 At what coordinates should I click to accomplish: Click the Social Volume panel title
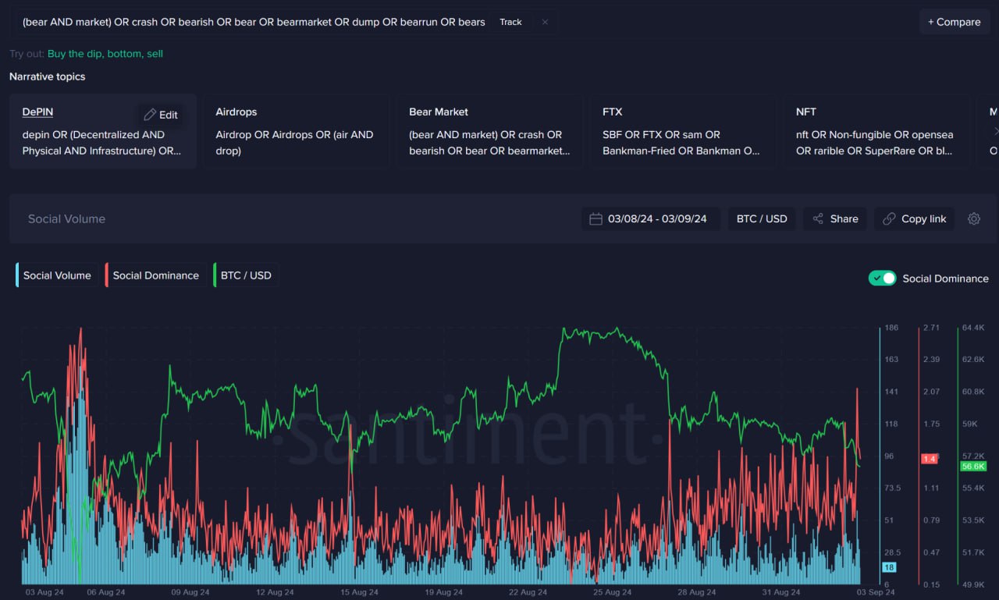(66, 219)
